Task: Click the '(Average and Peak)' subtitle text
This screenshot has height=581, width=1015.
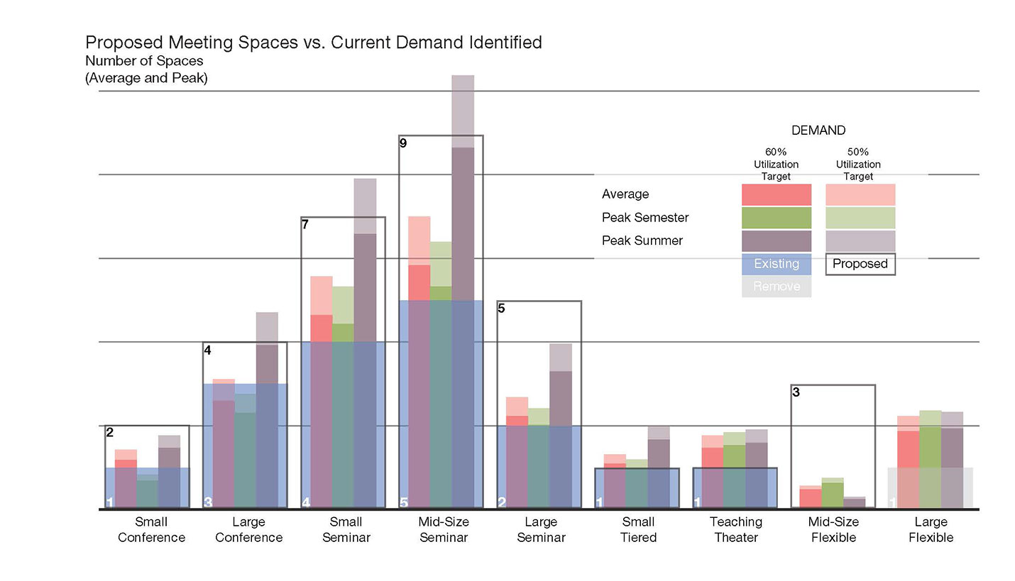Action: click(146, 78)
